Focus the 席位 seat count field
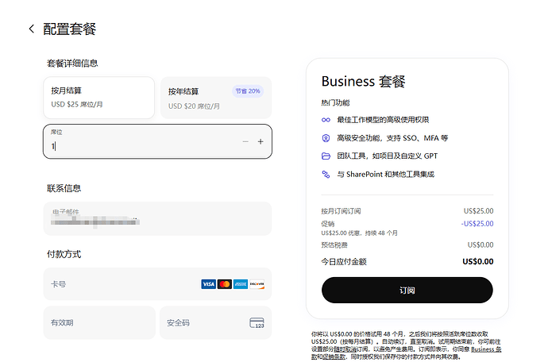Image resolution: width=548 pixels, height=362 pixels. click(157, 141)
